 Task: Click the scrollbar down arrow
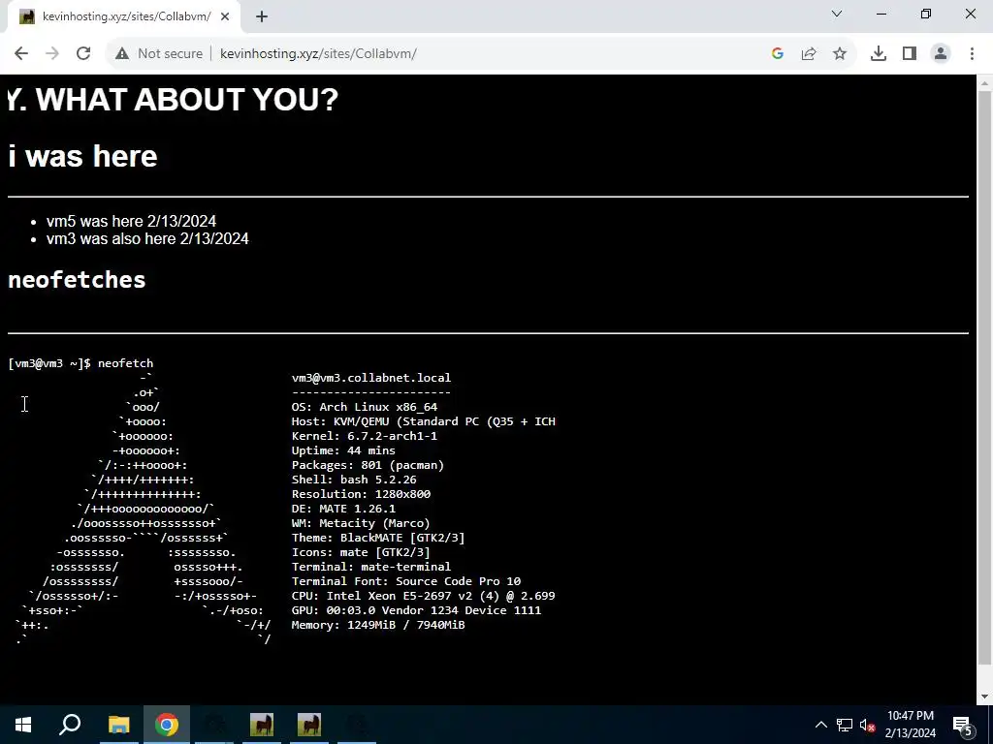click(984, 697)
